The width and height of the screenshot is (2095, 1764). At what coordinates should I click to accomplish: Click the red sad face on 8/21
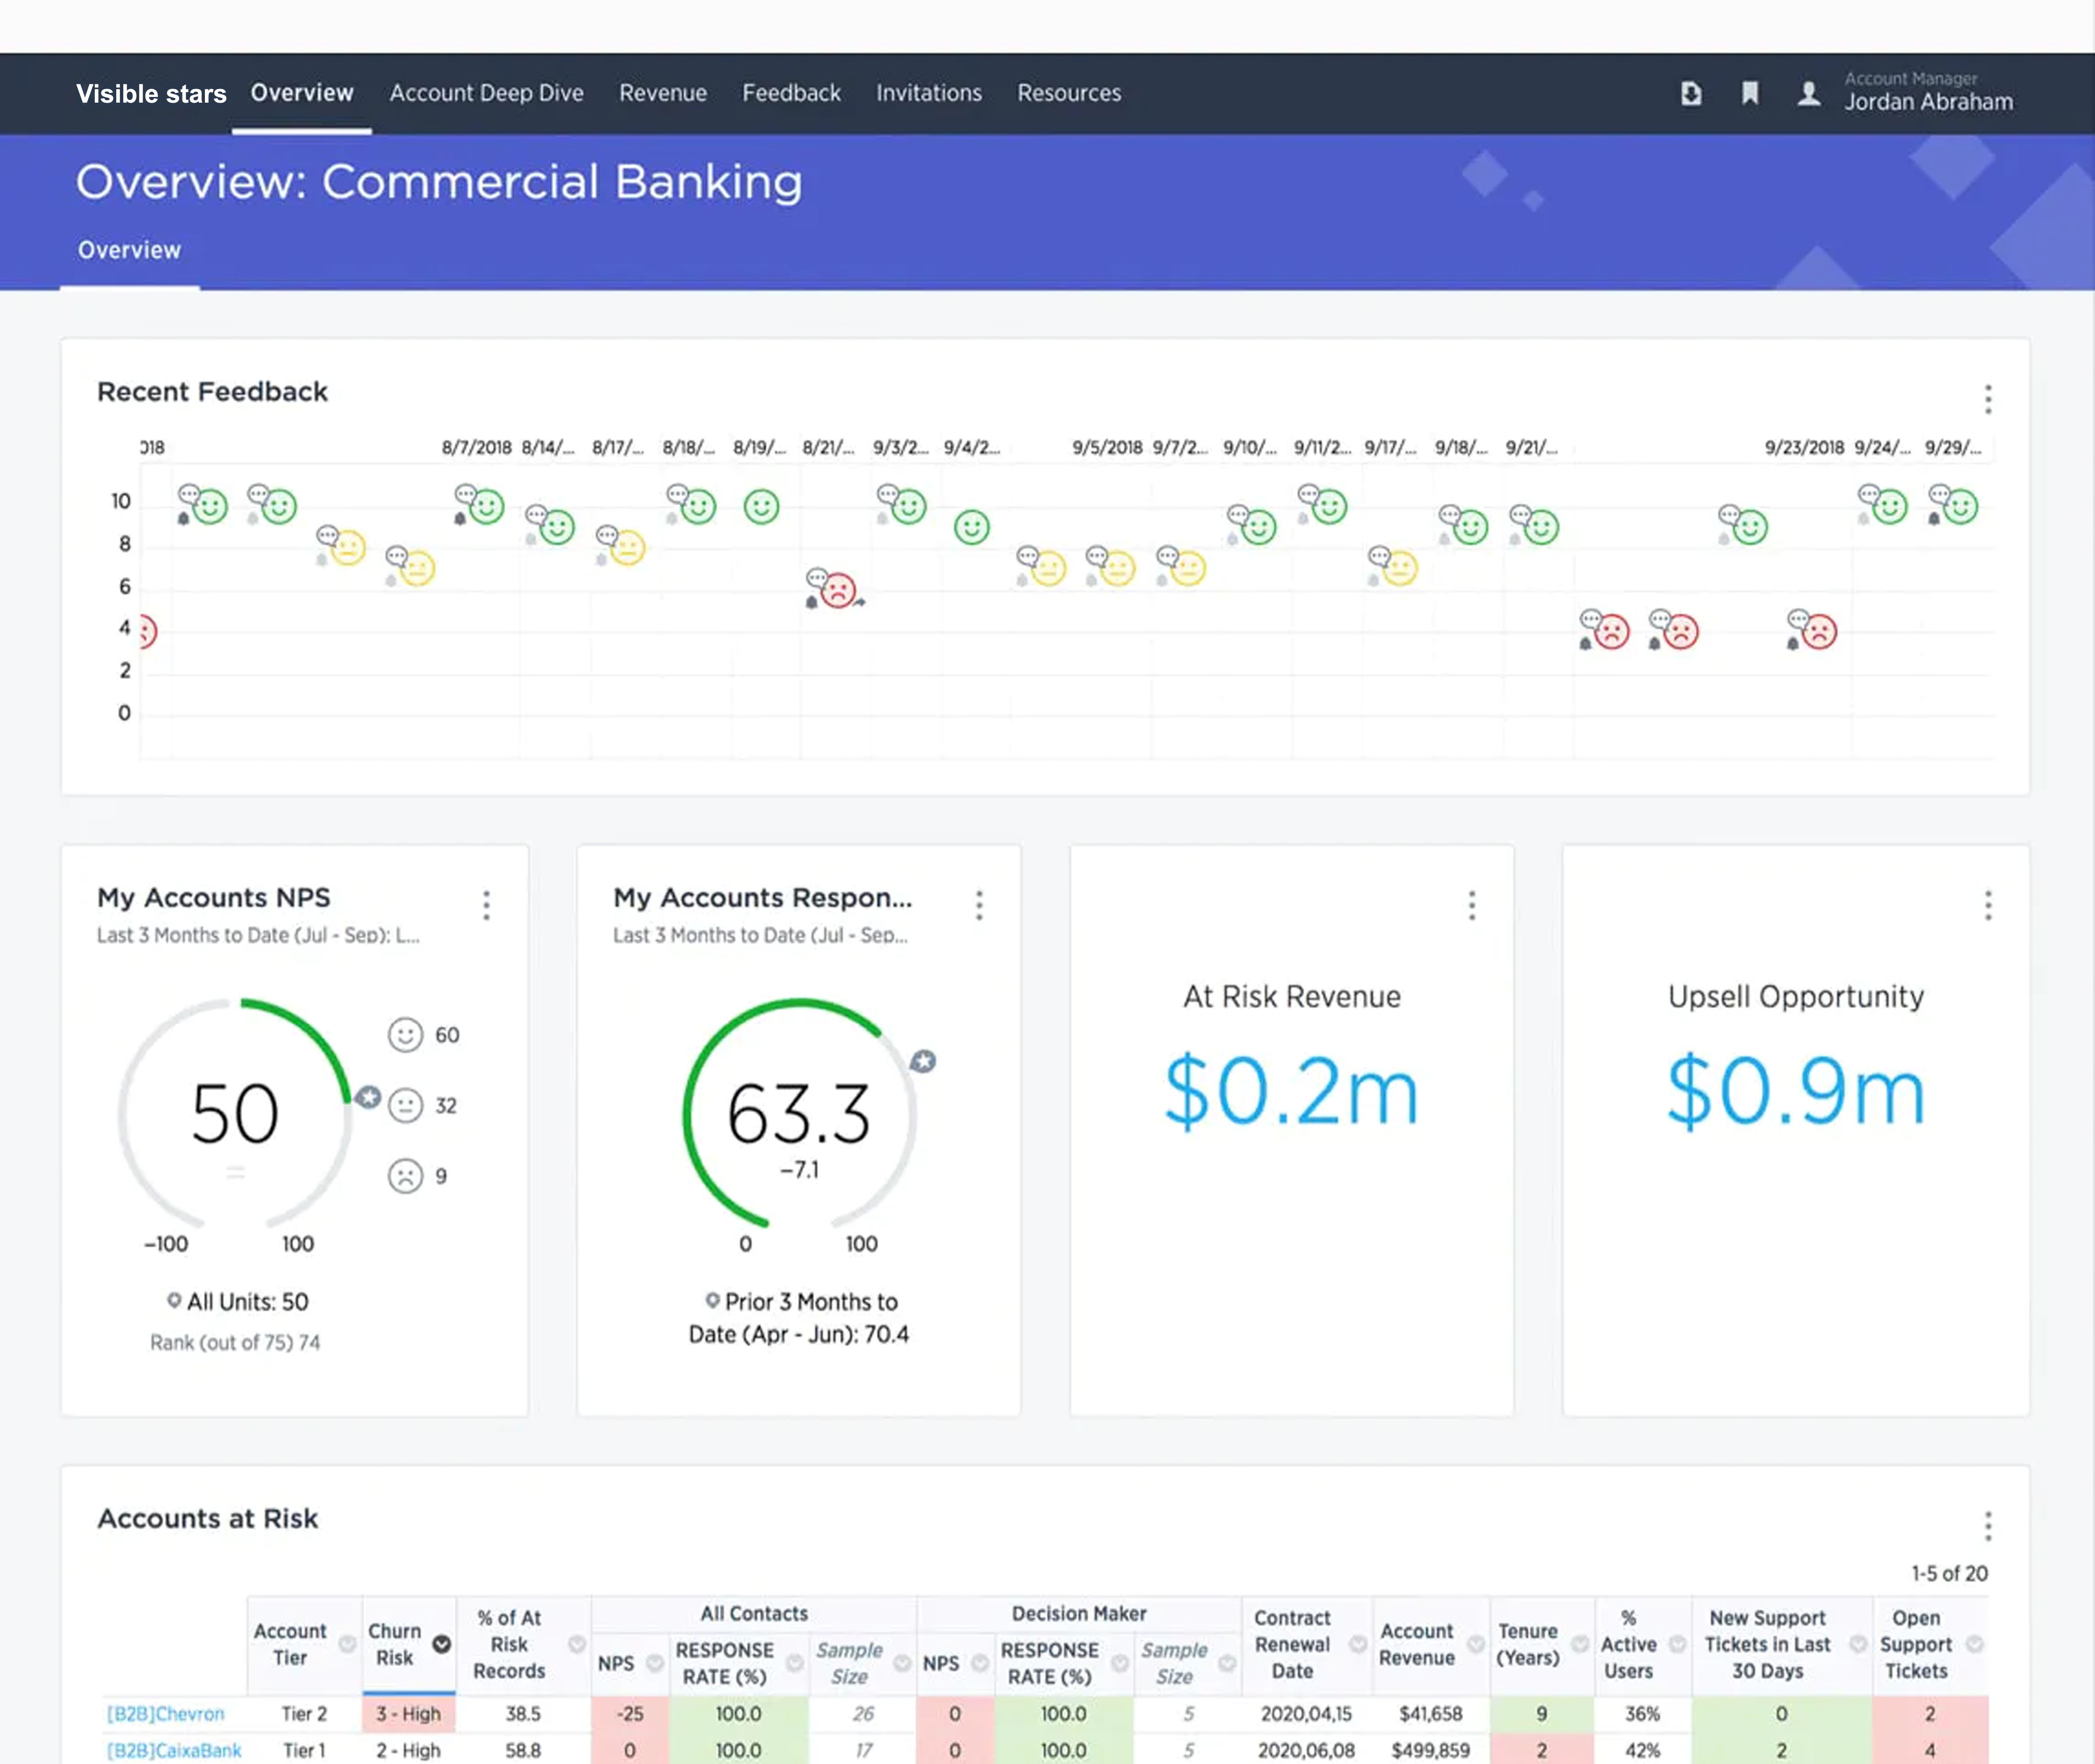click(x=838, y=590)
